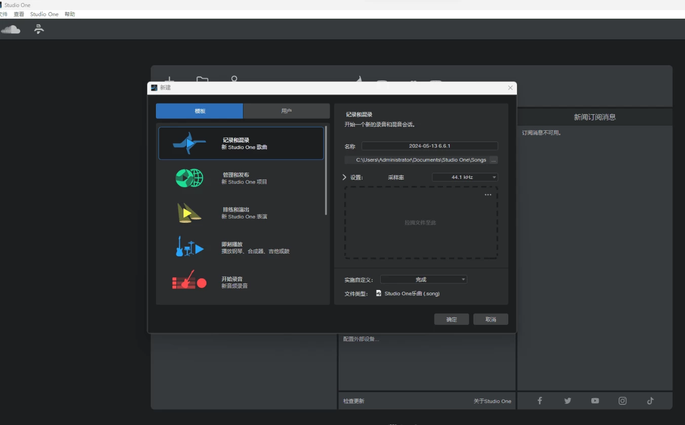Open the YouTube icon link
685x425 pixels.
pos(595,401)
